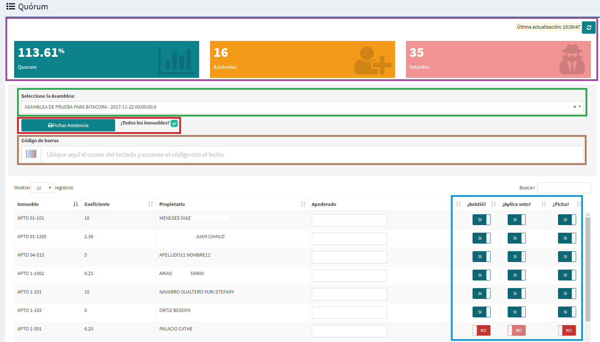This screenshot has height=342, width=600.
Task: Click the Quorum bar chart icon
Action: (x=177, y=60)
